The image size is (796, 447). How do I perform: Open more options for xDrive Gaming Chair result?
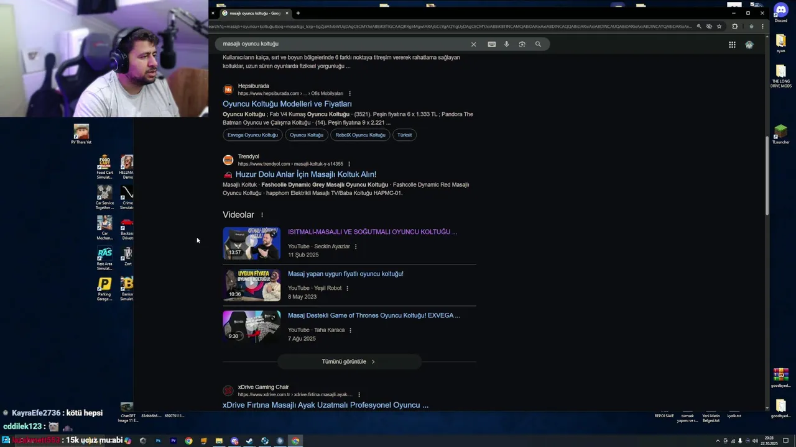coord(359,395)
